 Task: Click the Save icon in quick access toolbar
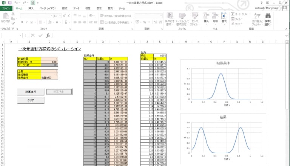(x=10, y=3)
